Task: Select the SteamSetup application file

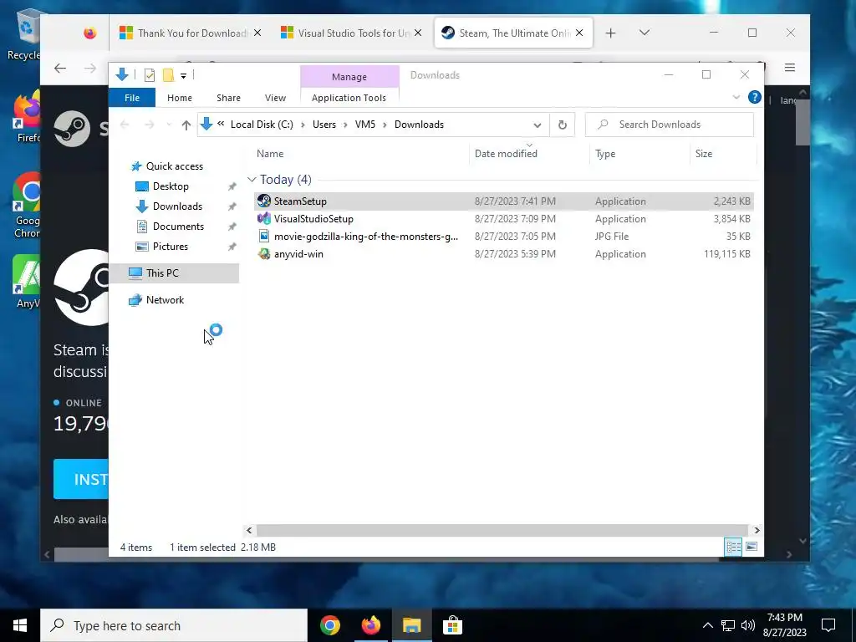Action: coord(503,201)
